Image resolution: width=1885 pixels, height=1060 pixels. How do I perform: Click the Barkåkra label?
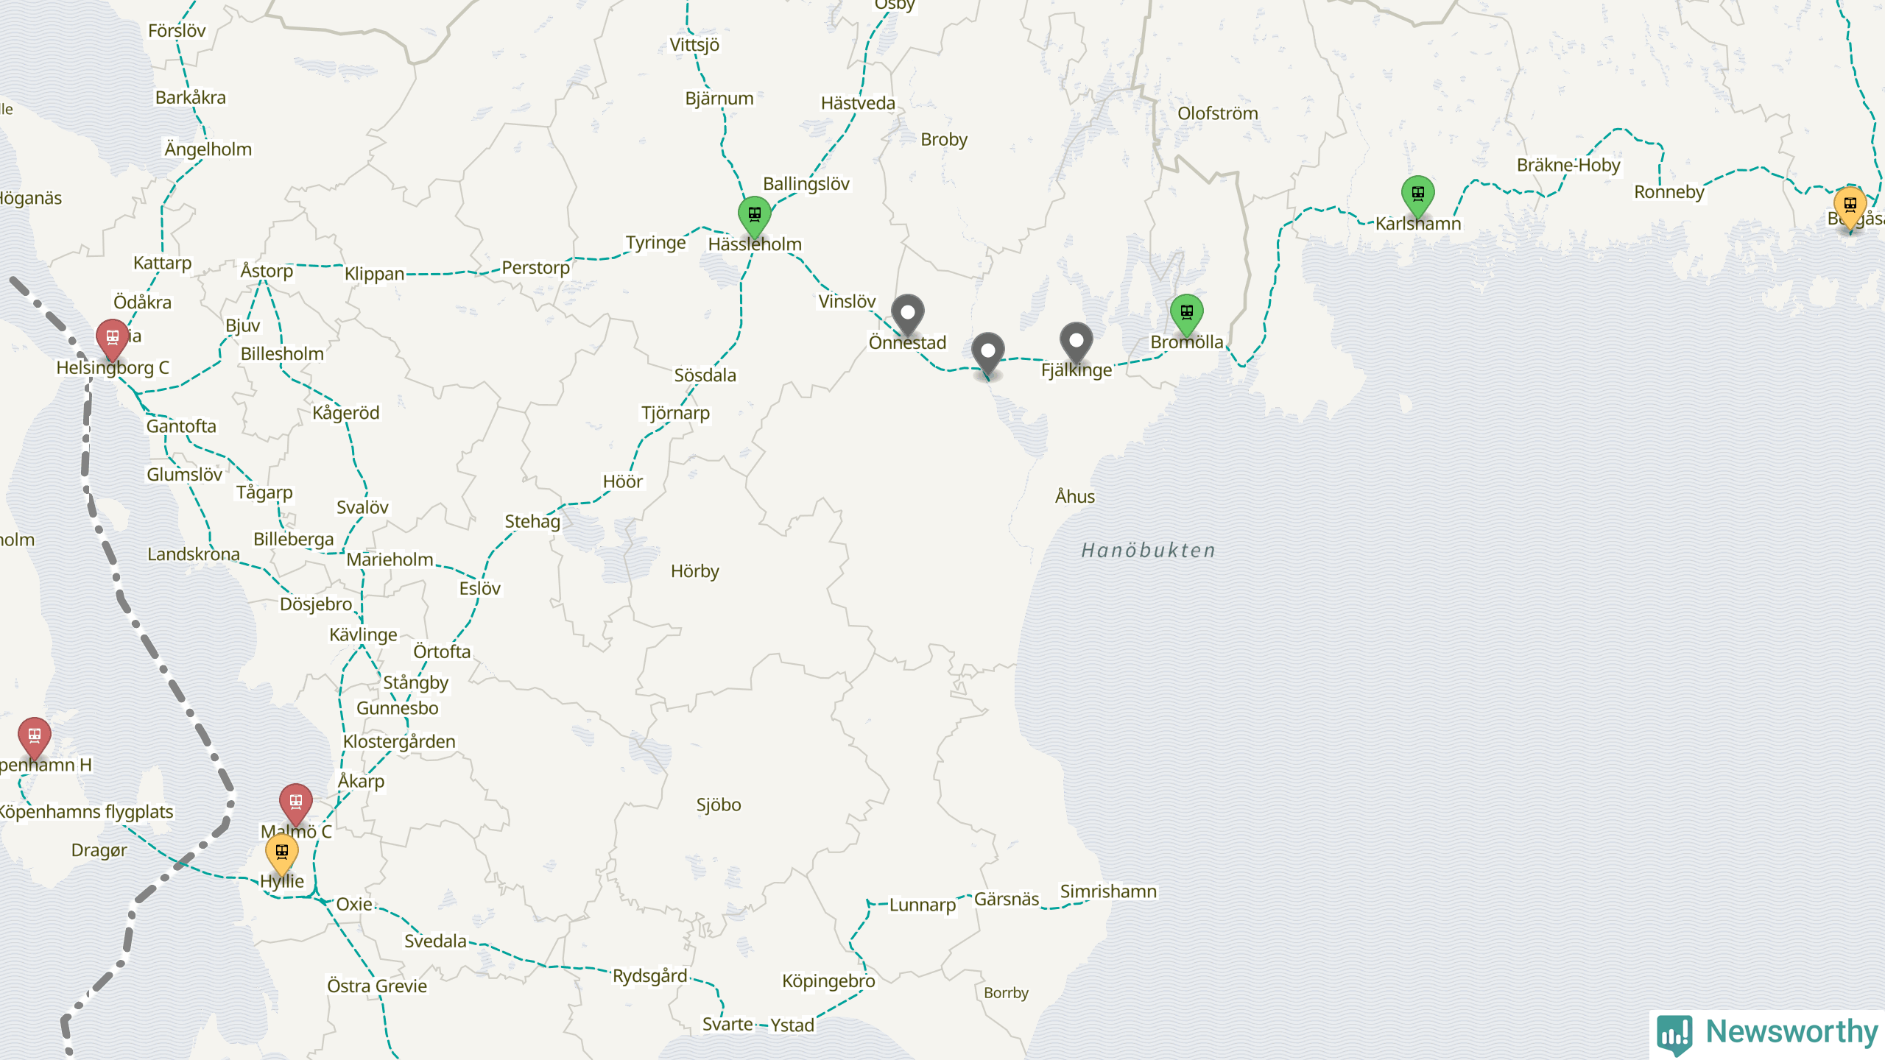pyautogui.click(x=191, y=98)
